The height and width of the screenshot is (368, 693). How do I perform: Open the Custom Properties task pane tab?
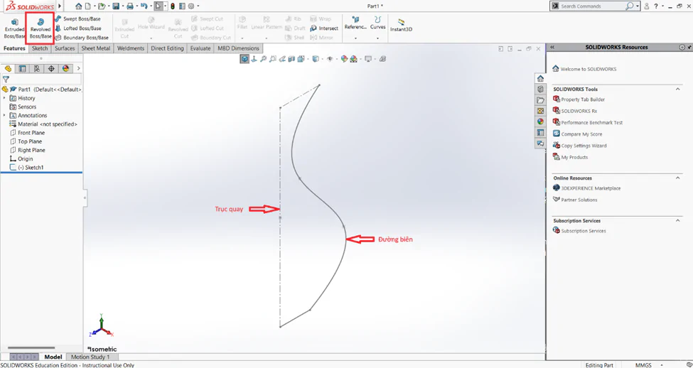540,133
